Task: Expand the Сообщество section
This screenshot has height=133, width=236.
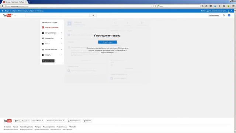Action: [x=62, y=38]
